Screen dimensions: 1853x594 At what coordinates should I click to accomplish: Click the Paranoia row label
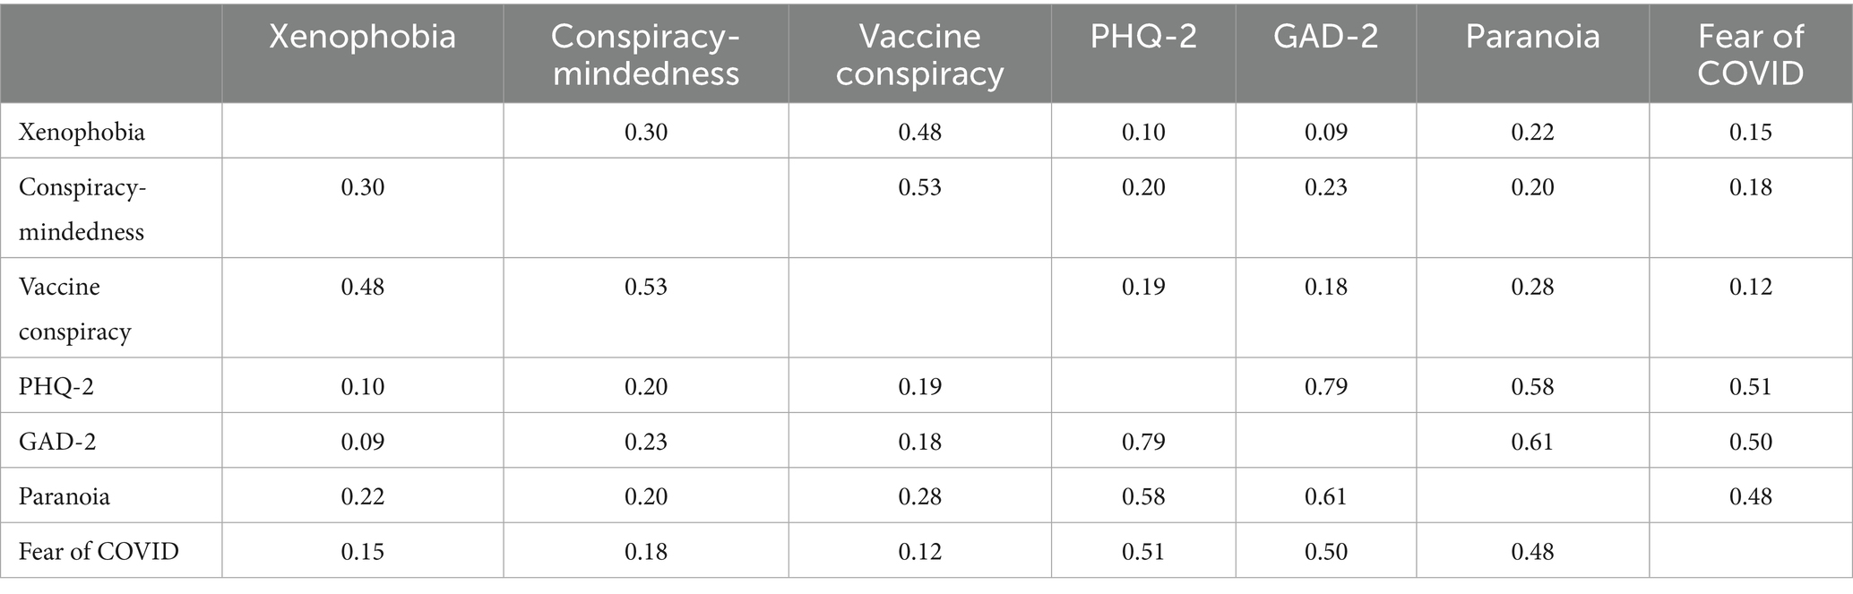click(x=65, y=496)
